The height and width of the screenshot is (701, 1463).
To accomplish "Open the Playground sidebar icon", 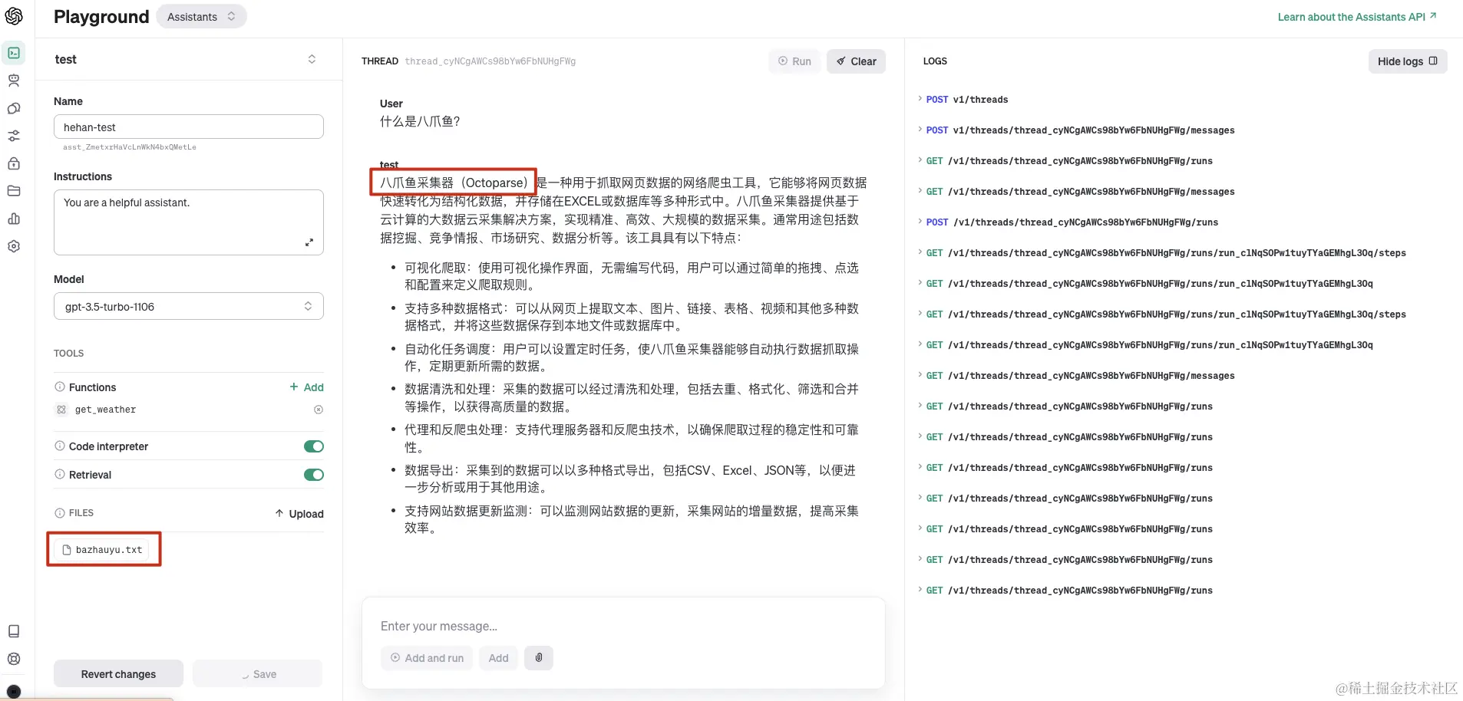I will (14, 53).
